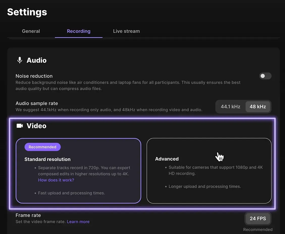Open the Learn more link about frame rate
Viewport: 285px width, 234px height.
[x=78, y=221]
